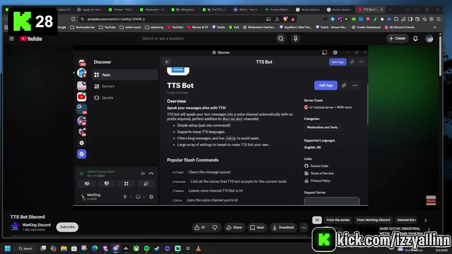Toggle the Discord camera
This screenshot has width=452, height=254.
click(x=87, y=183)
